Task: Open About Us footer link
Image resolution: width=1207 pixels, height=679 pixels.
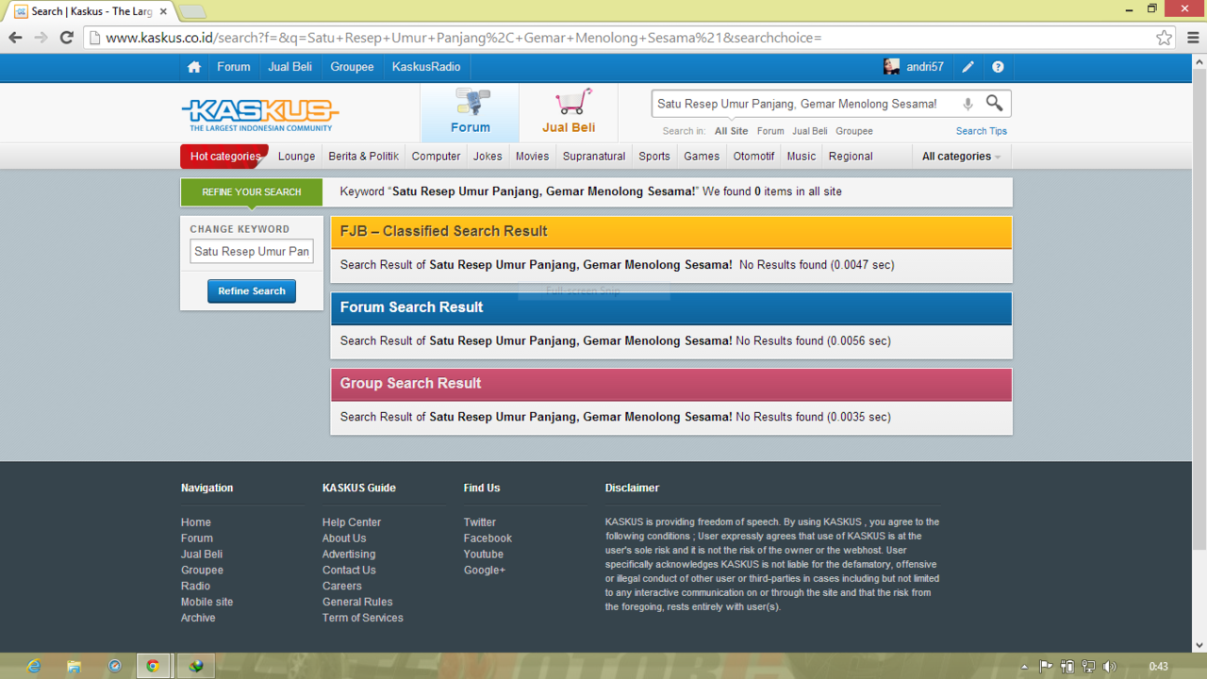Action: [344, 538]
